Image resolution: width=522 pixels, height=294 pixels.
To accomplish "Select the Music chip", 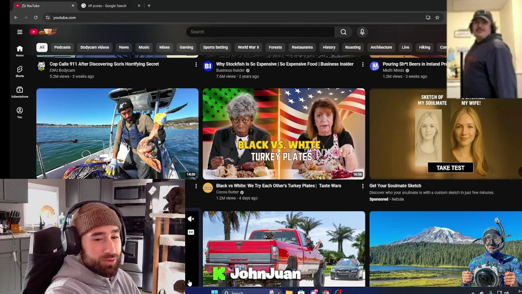I will coord(144,47).
